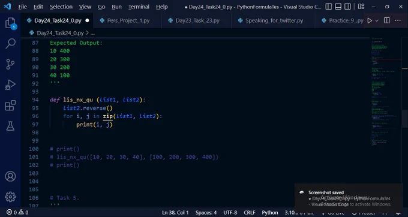Toggle the secondary side bar layout
Screen dimensions: 408x217
pos(347,7)
